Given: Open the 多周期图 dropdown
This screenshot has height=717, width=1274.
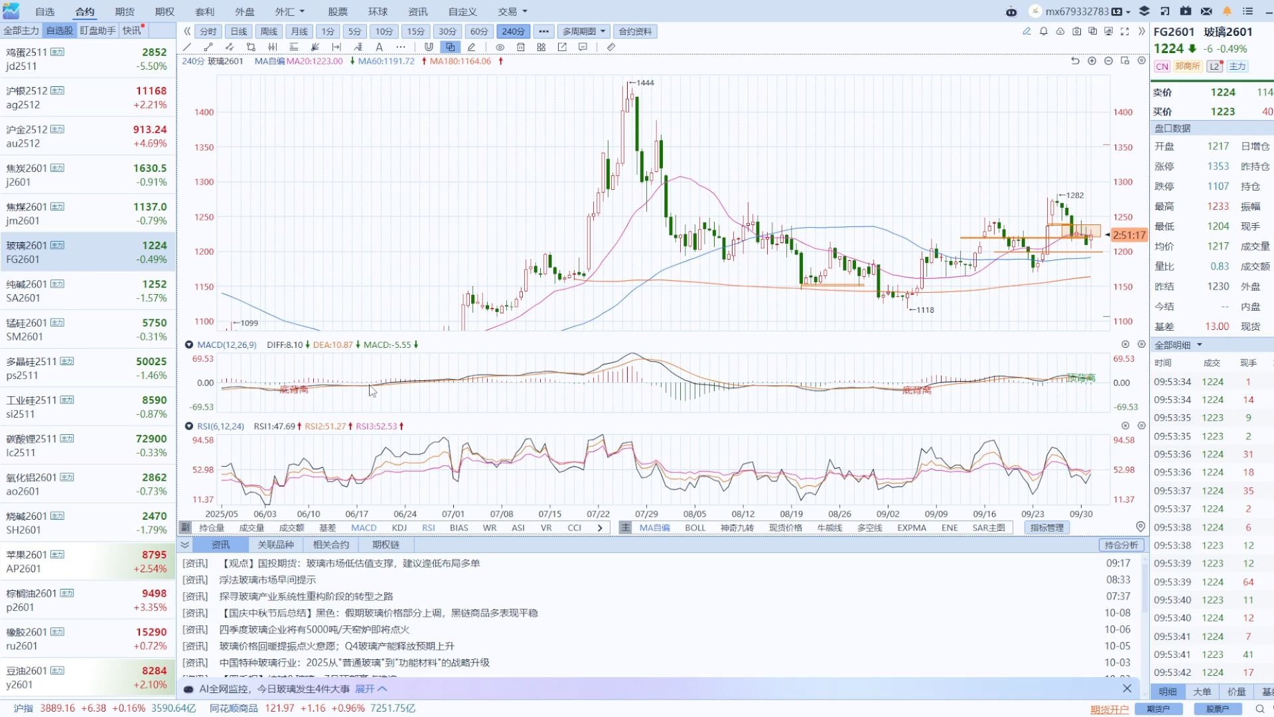Looking at the screenshot, I should [583, 31].
